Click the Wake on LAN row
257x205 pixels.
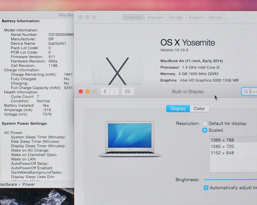24,159
